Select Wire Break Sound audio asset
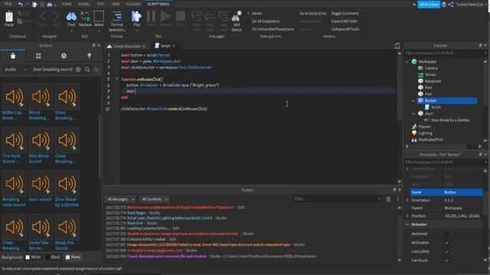The image size is (490, 275). pyautogui.click(x=41, y=146)
